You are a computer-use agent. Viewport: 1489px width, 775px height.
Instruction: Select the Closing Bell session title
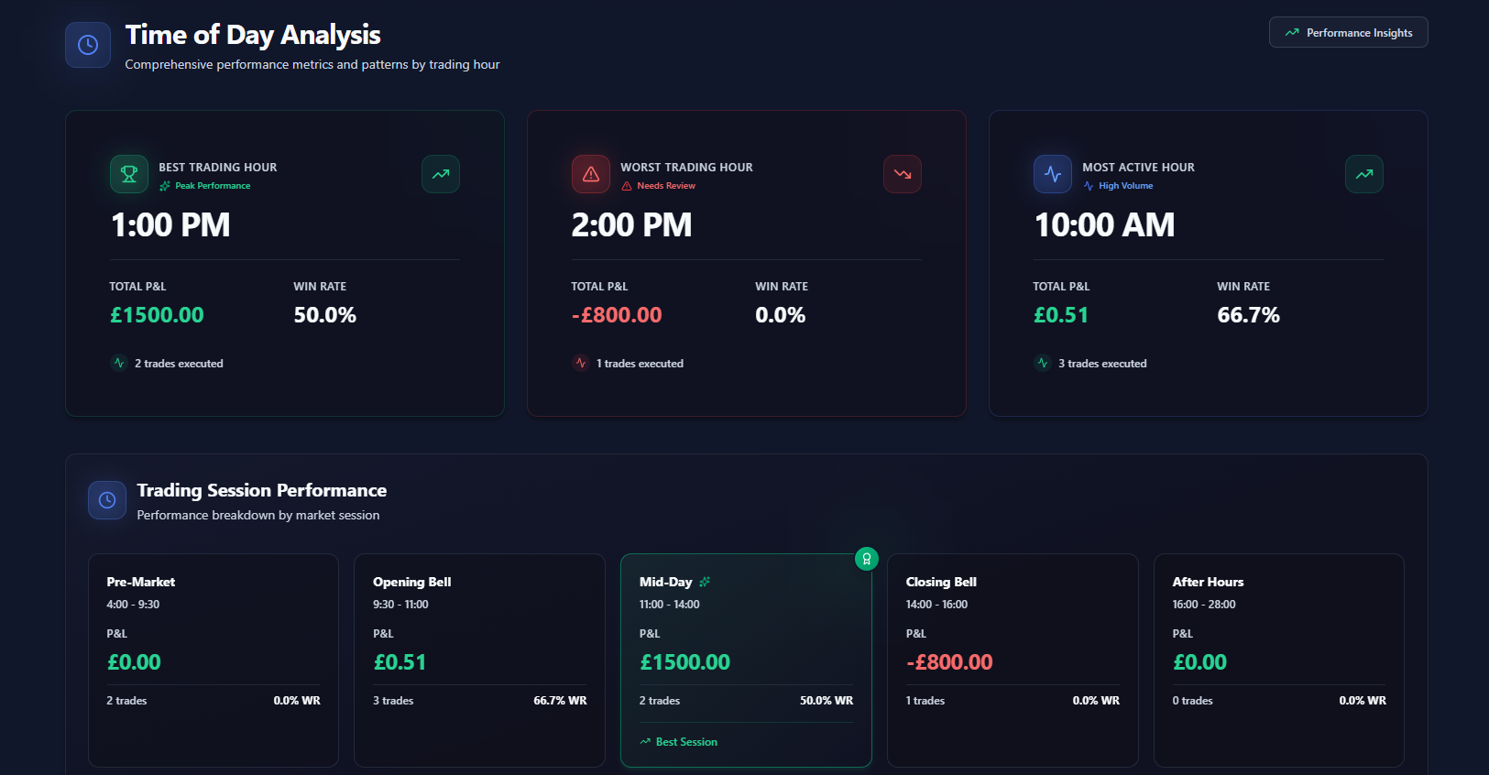point(941,582)
